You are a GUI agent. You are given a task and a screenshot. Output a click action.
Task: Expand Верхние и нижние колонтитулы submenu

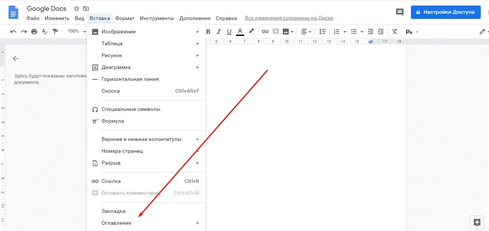(x=146, y=139)
